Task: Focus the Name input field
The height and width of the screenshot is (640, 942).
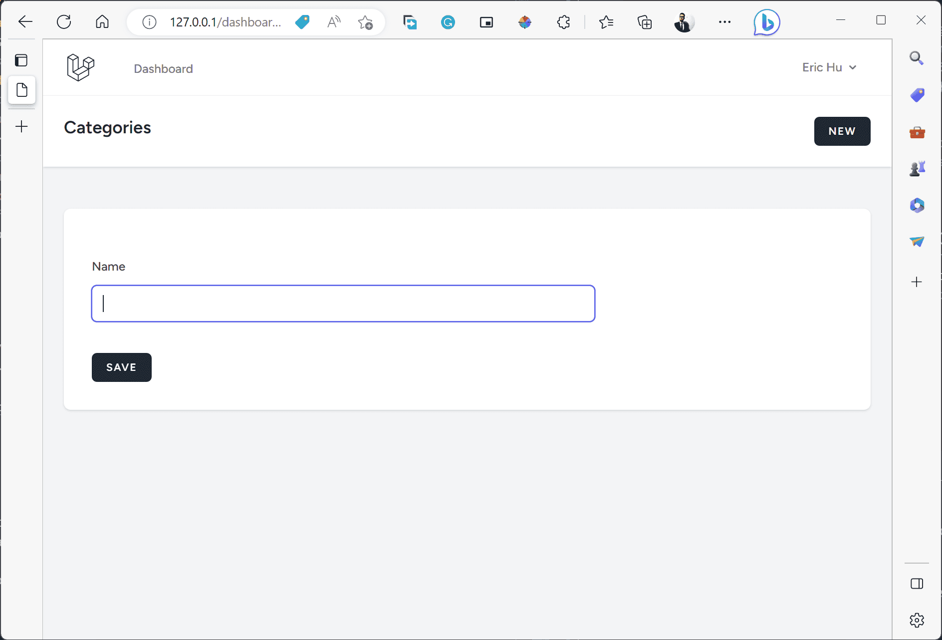Action: (343, 304)
